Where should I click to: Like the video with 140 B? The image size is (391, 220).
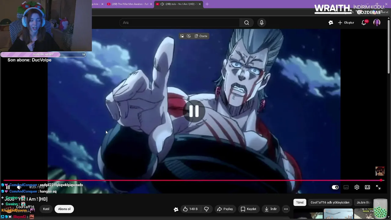[x=191, y=209]
